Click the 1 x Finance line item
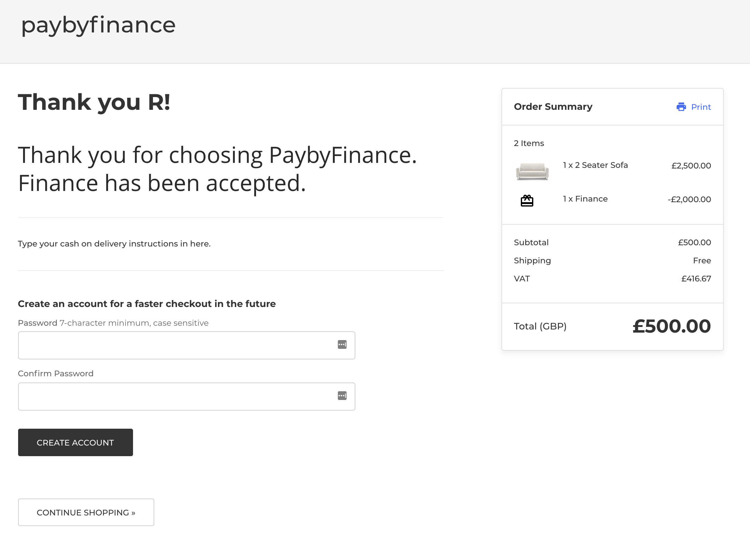The width and height of the screenshot is (750, 551). click(x=585, y=199)
